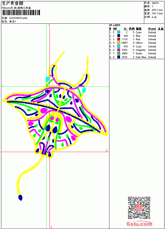
Task: Click the QR code image
Action: point(139,207)
